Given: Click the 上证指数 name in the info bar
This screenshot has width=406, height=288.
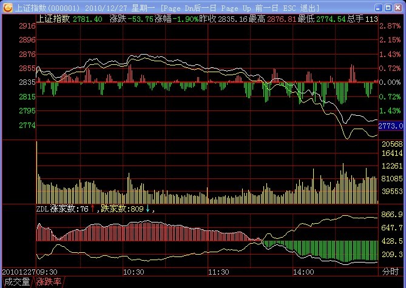Looking at the screenshot, I should 53,19.
